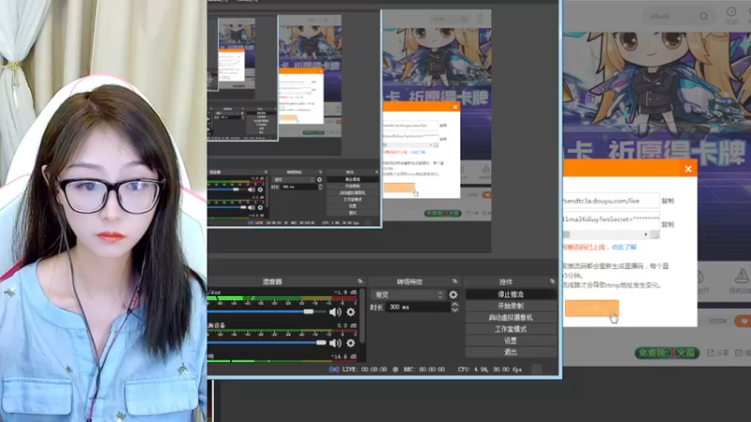Click the 0.0 dB level readout
This screenshot has height=422, width=751.
click(346, 325)
